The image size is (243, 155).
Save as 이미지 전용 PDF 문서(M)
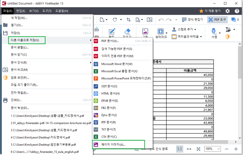(123, 56)
